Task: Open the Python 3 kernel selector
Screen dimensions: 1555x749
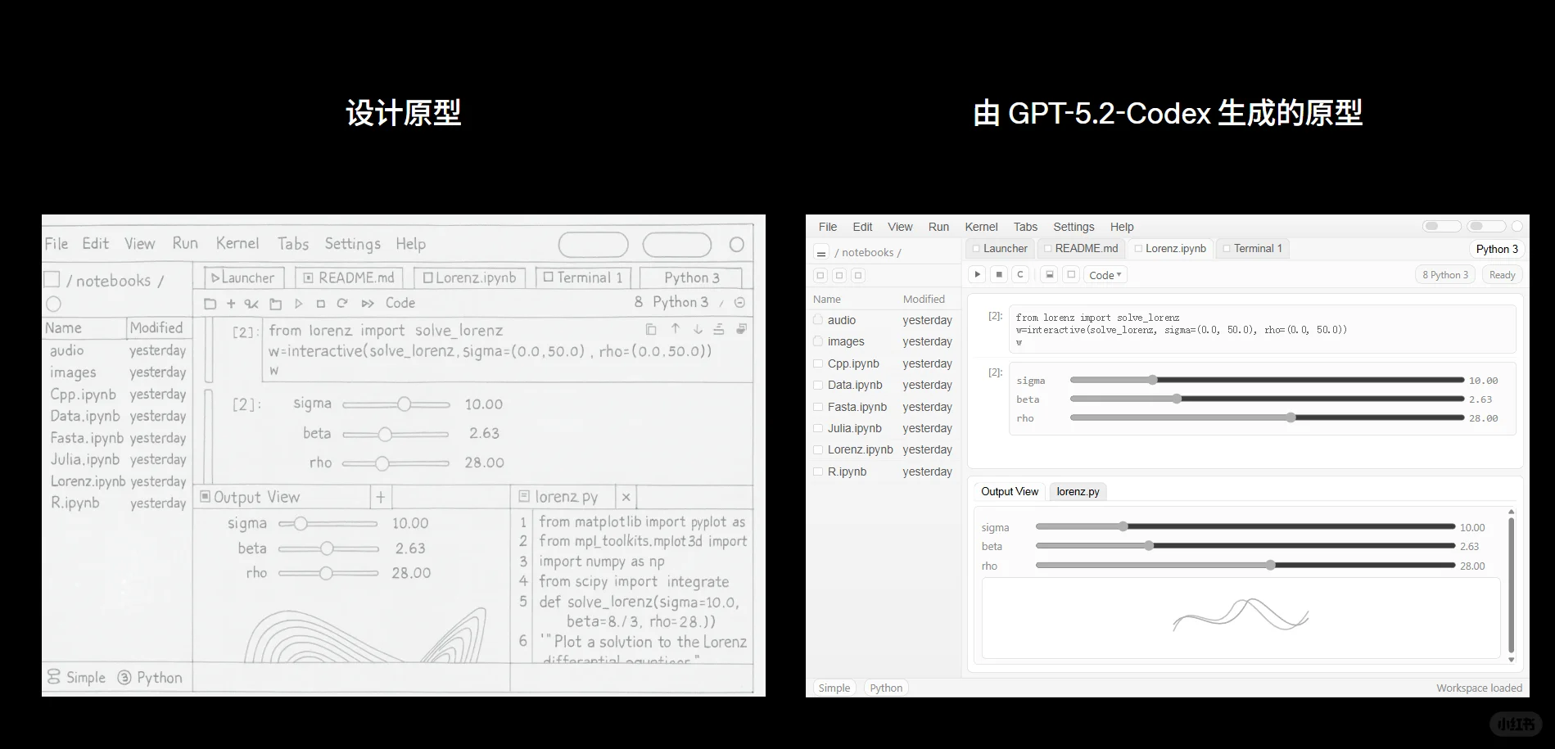Action: pyautogui.click(x=1497, y=249)
